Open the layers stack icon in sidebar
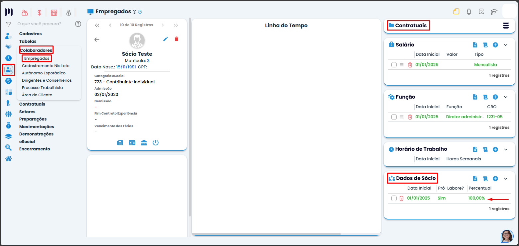 tap(9, 136)
